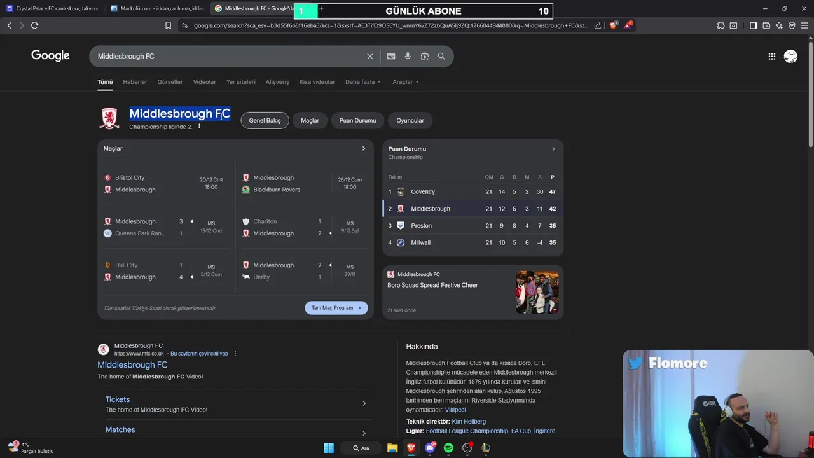Open the taskbar search box Ara

[x=361, y=448]
